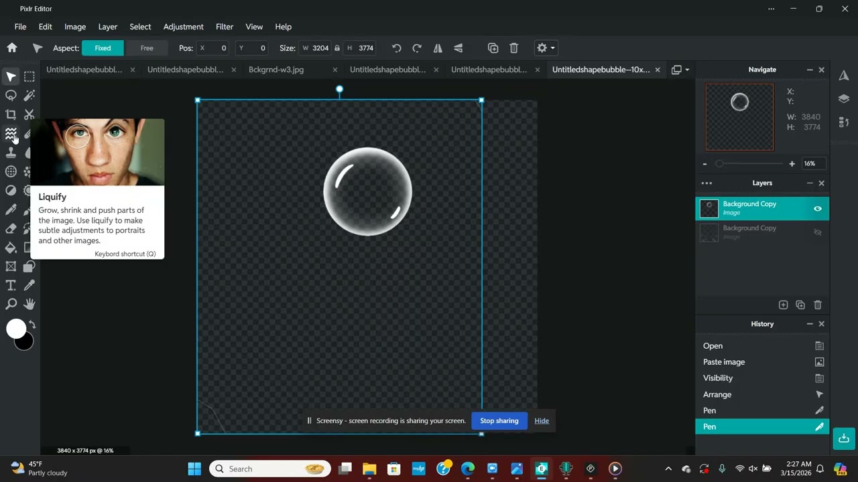This screenshot has width=858, height=482.
Task: Open Windows Start menu
Action: click(194, 469)
